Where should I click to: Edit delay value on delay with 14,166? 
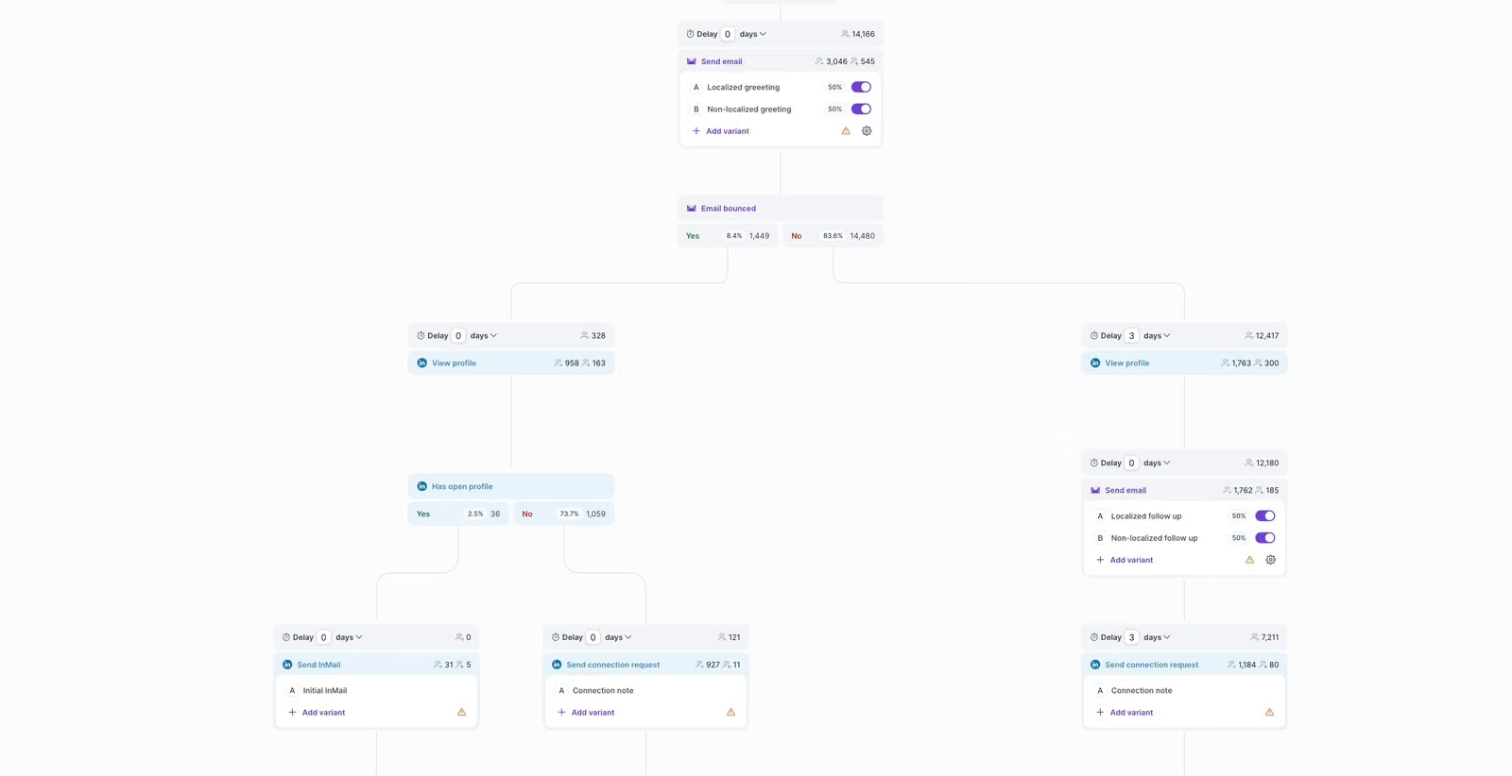click(728, 34)
